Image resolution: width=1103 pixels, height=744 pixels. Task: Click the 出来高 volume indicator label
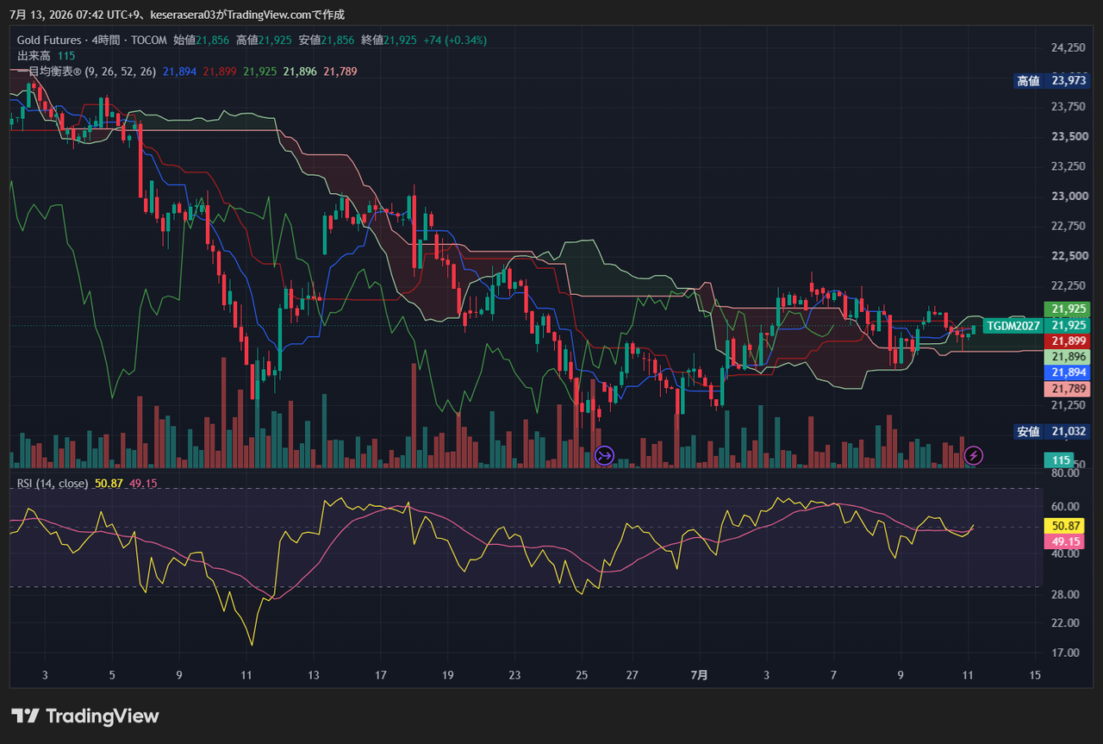point(34,56)
